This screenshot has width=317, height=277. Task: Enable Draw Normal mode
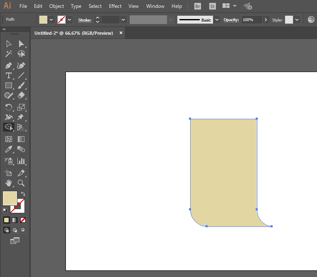tap(7, 230)
